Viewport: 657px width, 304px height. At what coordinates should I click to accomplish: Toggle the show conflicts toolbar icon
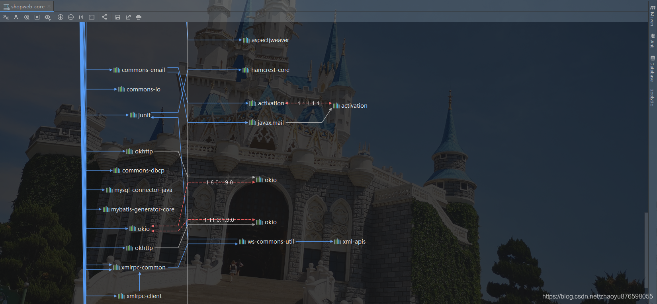tap(6, 17)
